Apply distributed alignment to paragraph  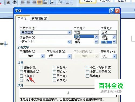click(45, 2)
